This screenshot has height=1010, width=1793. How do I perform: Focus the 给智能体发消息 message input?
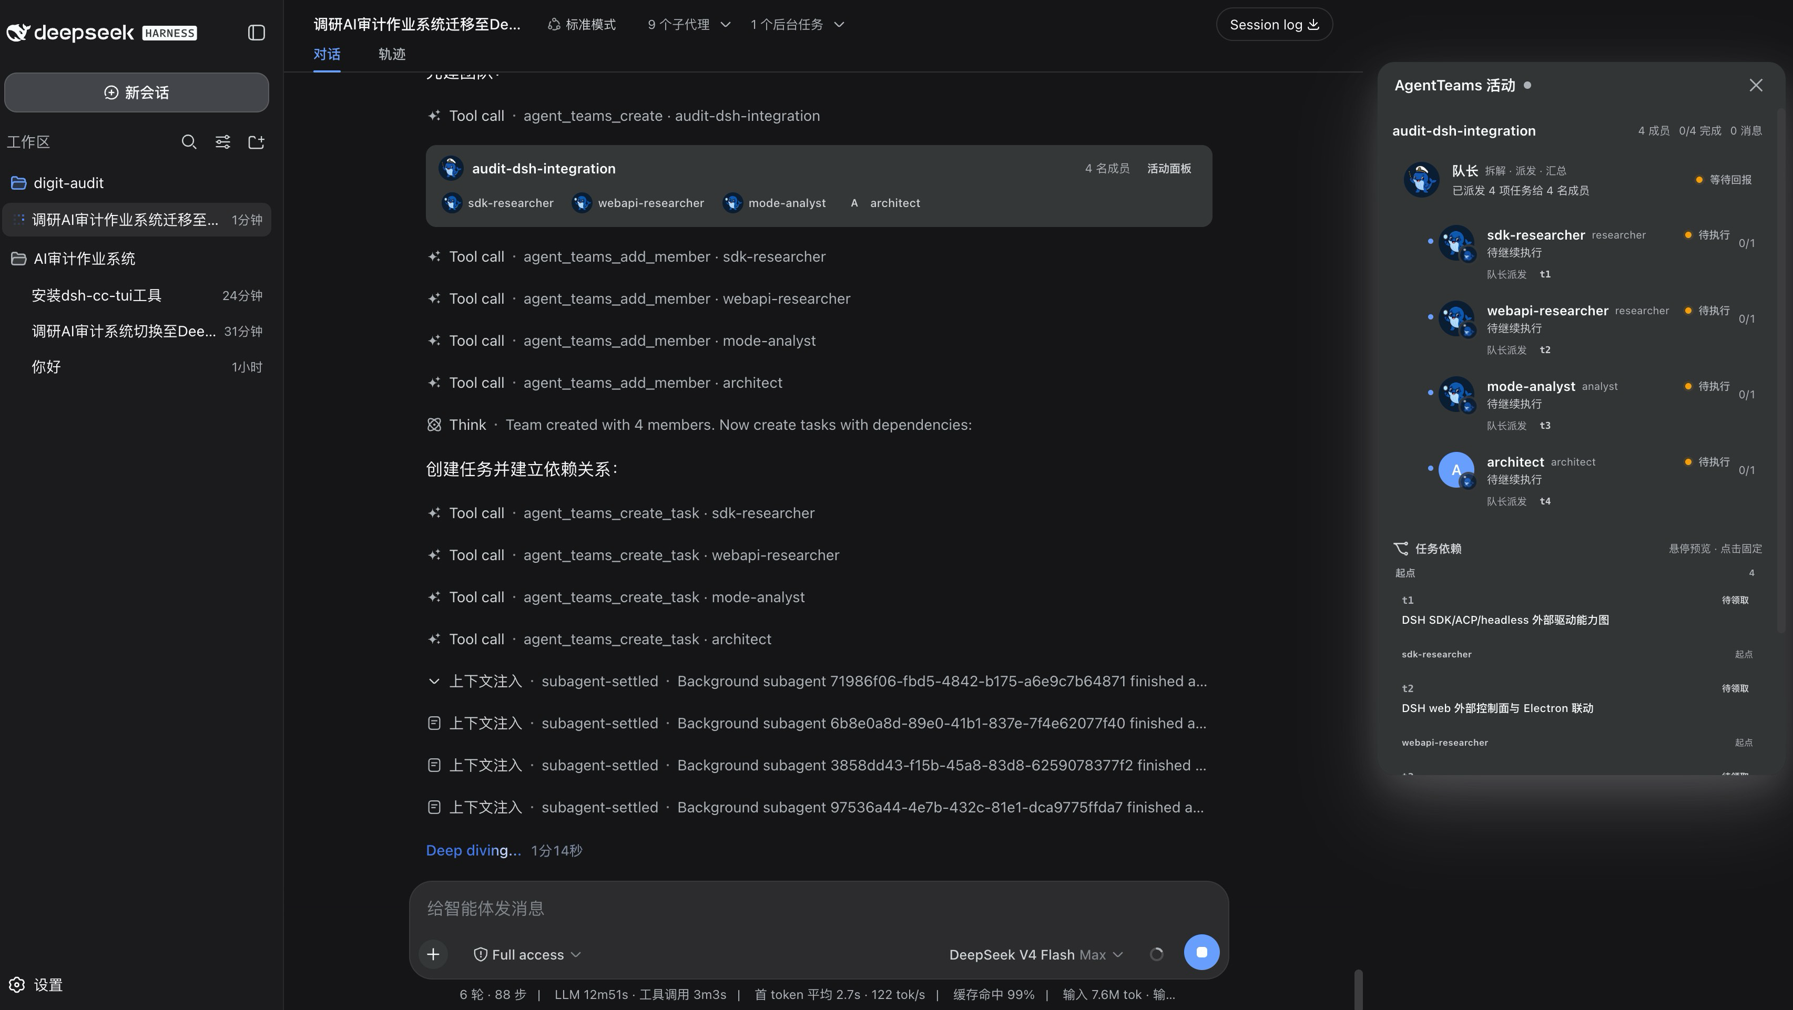[819, 909]
